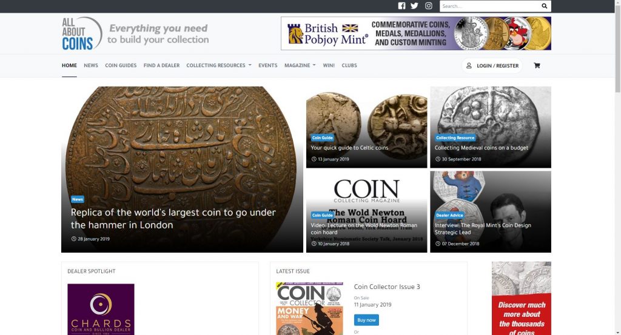The height and width of the screenshot is (335, 621).
Task: Select the Coin Guides menu item
Action: pyautogui.click(x=121, y=65)
